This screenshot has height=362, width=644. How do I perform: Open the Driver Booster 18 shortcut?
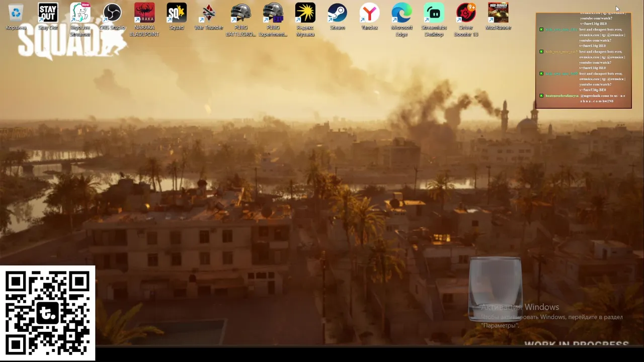466,20
